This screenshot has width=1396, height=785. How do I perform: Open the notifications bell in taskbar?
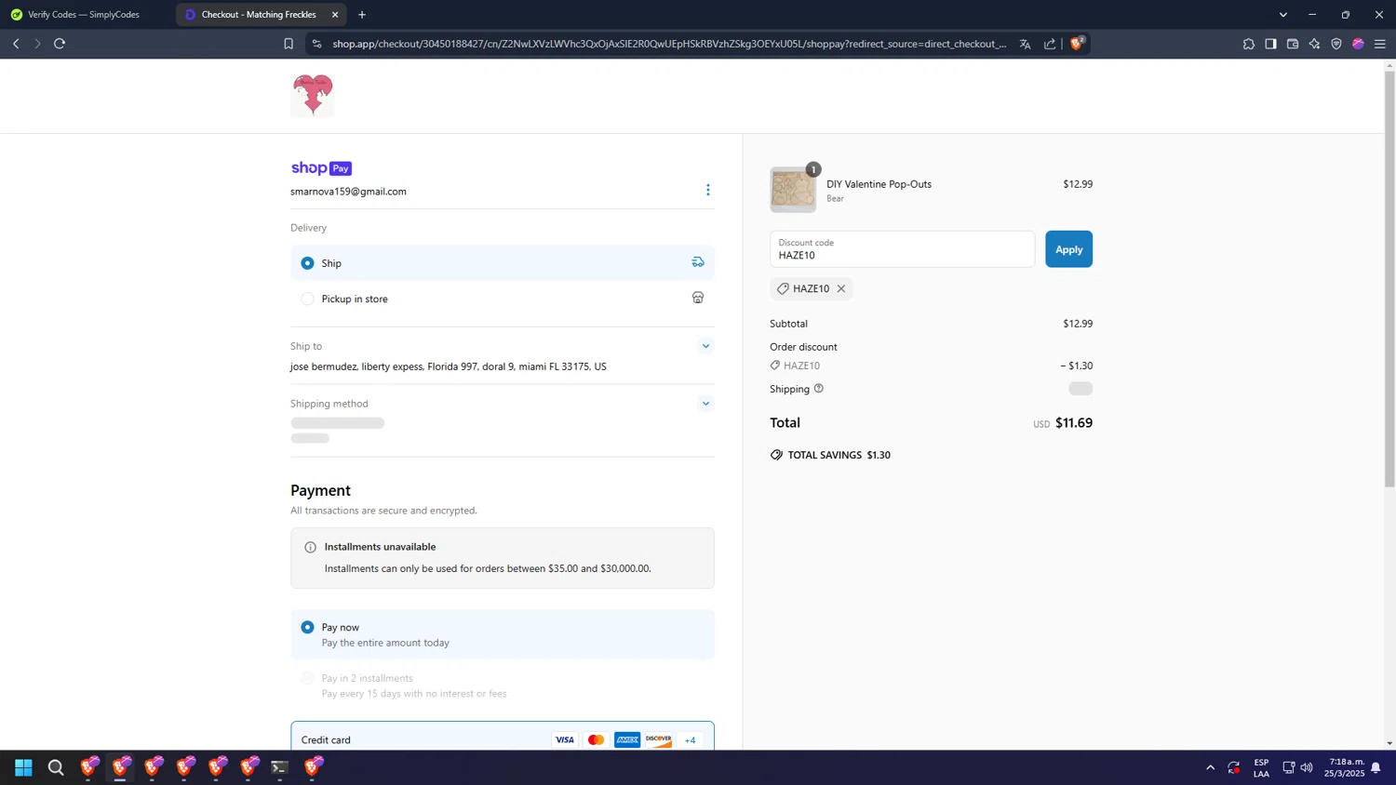point(1376,767)
